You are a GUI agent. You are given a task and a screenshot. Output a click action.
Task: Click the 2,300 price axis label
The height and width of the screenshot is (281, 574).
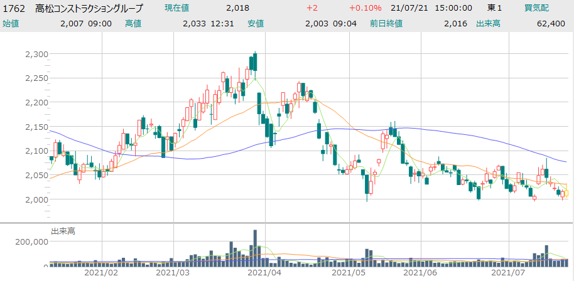36,54
